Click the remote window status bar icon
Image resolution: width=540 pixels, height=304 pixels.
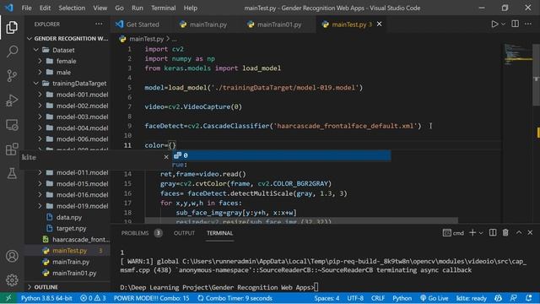tap(8, 298)
